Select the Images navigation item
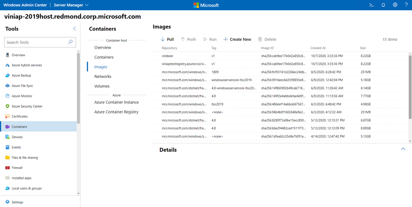This screenshot has width=412, height=207. (101, 67)
